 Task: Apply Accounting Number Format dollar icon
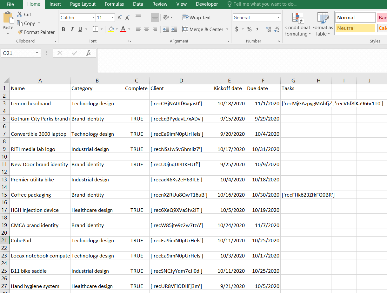pyautogui.click(x=237, y=29)
